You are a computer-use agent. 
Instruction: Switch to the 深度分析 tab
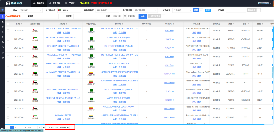click(x=55, y=3)
